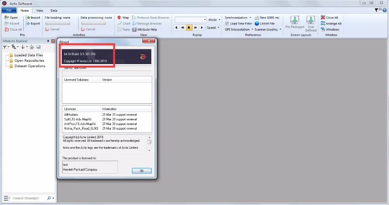Launch the Message Browser

click(147, 24)
